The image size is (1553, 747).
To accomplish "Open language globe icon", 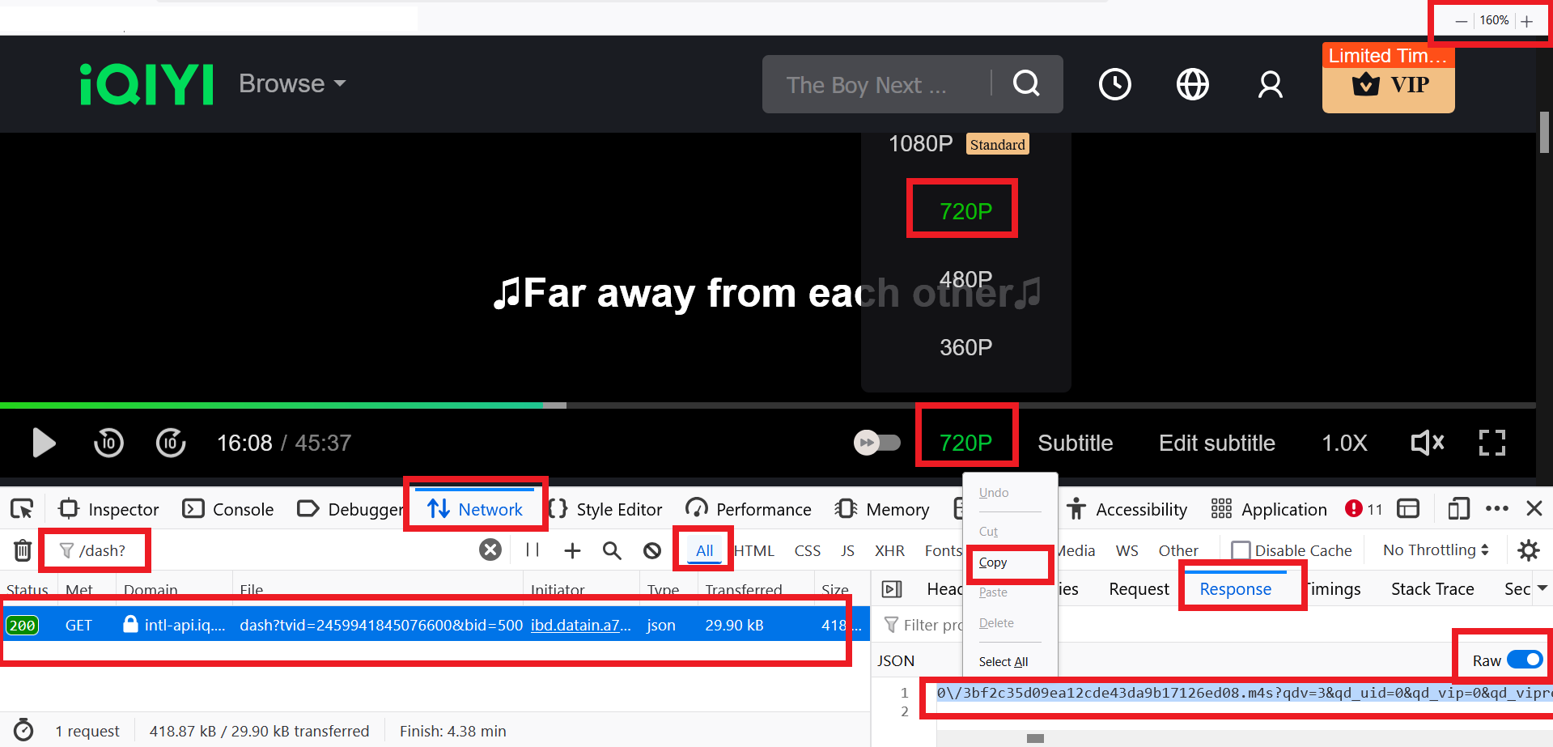I will [1192, 84].
